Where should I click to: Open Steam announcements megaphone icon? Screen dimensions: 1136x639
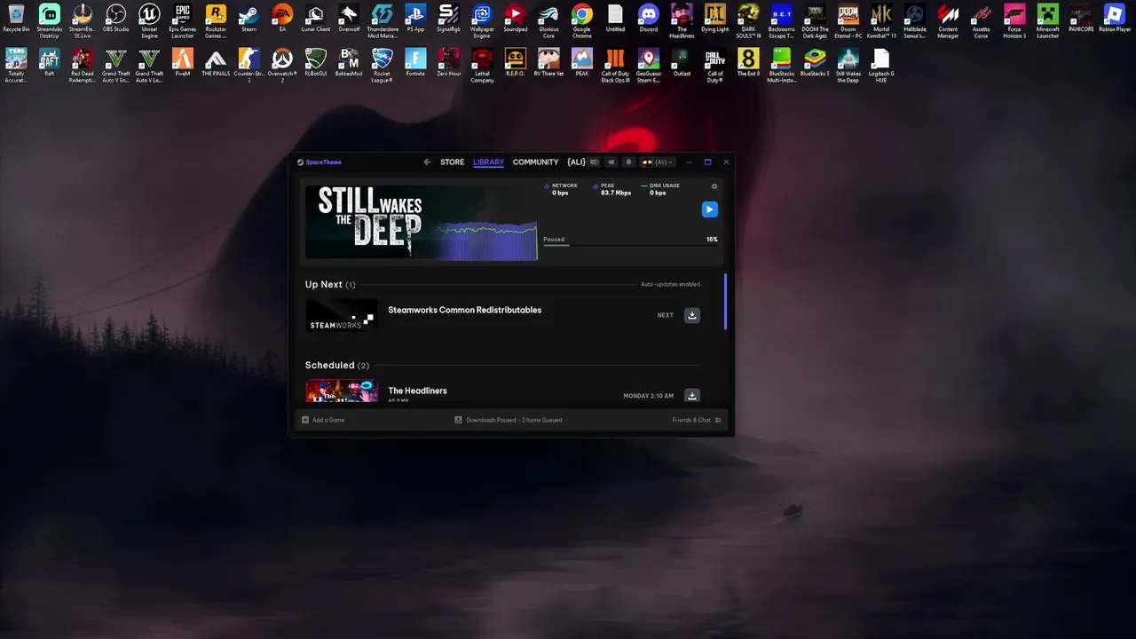click(611, 162)
